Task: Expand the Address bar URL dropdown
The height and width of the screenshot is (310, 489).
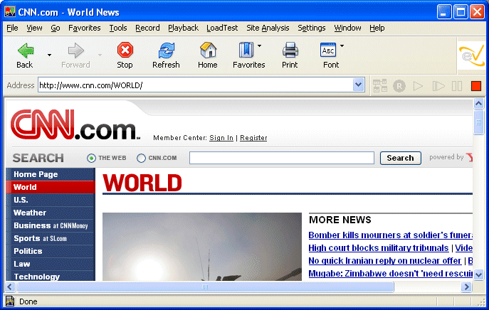Action: click(359, 85)
